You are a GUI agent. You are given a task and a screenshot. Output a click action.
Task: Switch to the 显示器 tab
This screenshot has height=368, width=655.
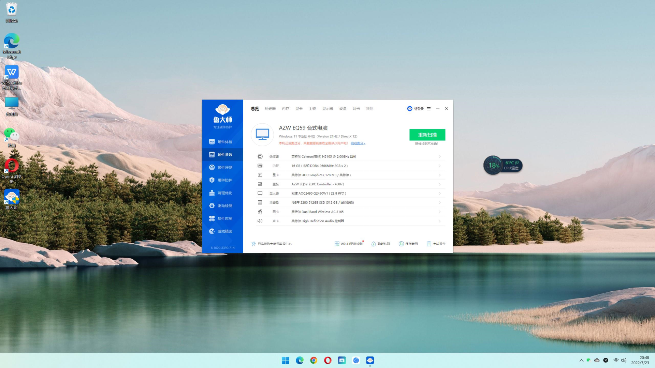click(327, 109)
